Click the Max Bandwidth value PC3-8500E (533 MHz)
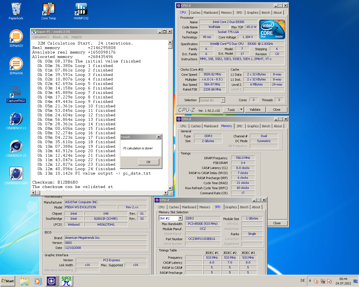The image size is (359, 287). tap(202, 224)
